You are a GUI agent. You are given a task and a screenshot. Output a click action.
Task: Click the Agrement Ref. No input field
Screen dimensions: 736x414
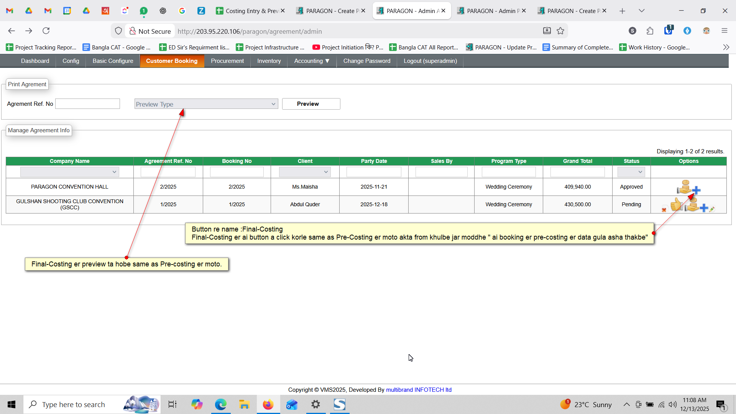[88, 104]
